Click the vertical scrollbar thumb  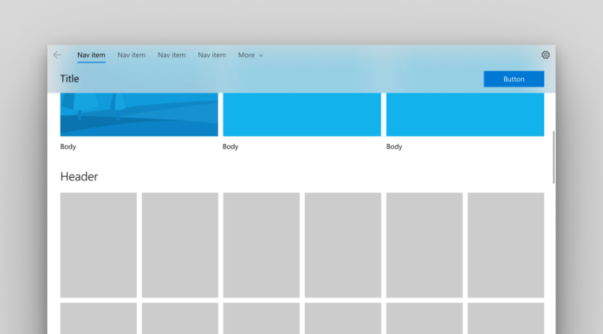pyautogui.click(x=554, y=157)
